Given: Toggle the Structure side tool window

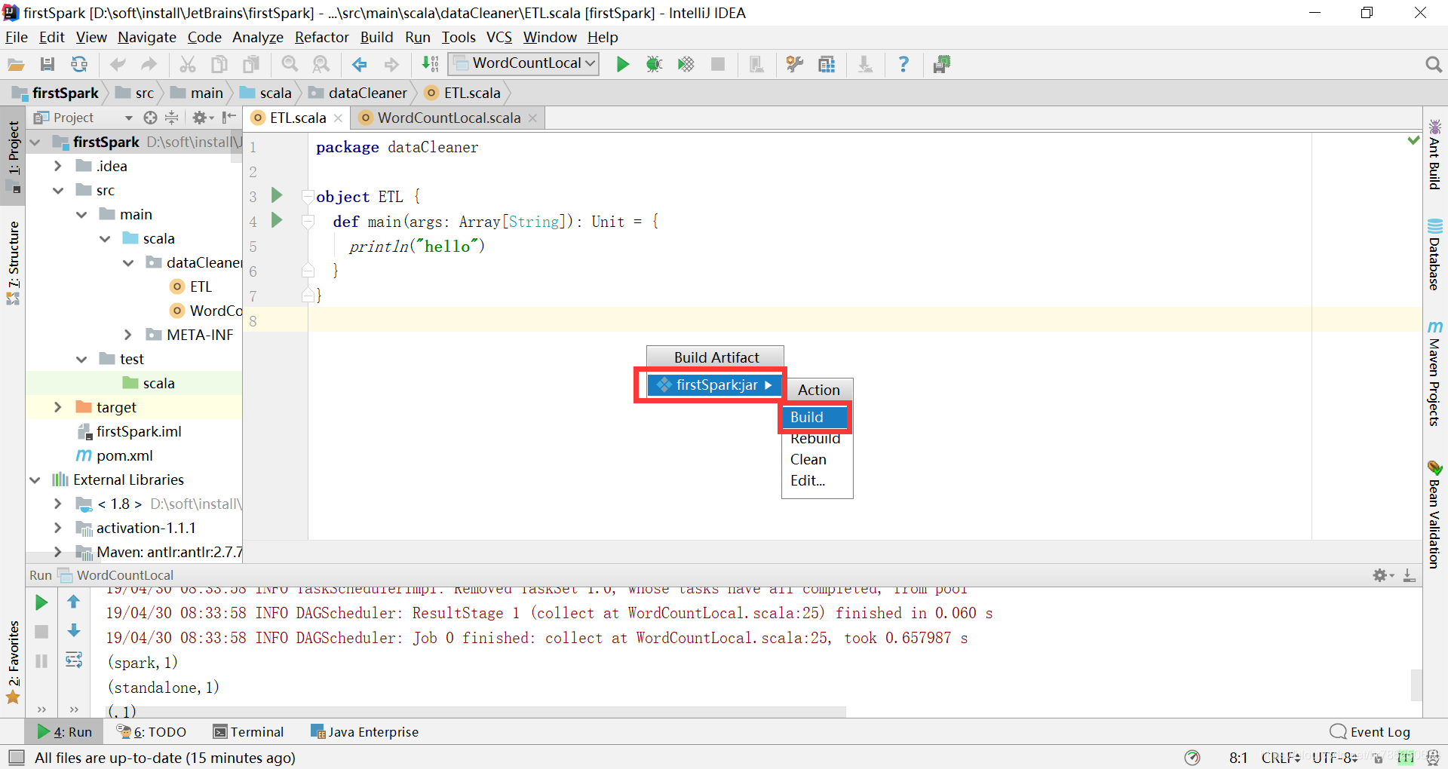Looking at the screenshot, I should point(13,262).
